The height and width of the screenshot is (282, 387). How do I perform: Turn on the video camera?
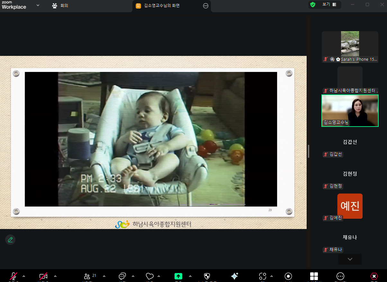43,276
